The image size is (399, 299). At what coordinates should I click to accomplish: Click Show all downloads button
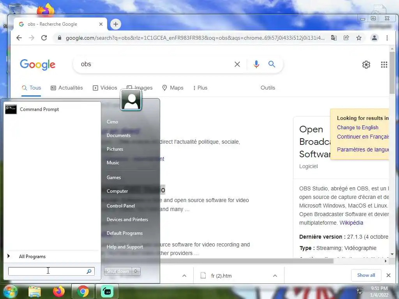(366, 275)
